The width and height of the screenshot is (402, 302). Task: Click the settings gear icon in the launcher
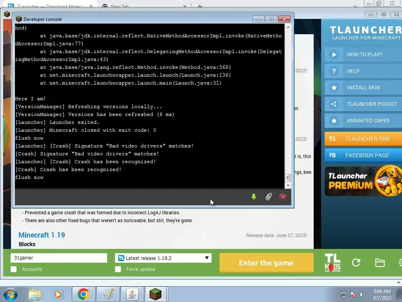click(400, 262)
